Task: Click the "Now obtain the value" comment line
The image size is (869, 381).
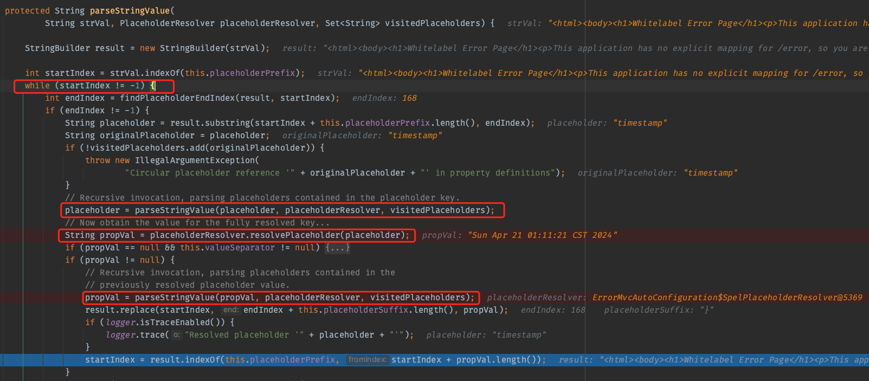Action: (197, 223)
